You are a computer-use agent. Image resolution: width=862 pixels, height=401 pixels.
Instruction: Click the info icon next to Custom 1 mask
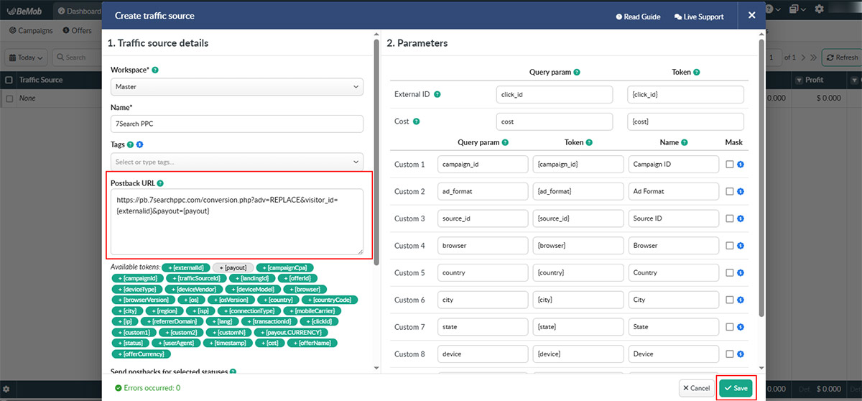[x=740, y=165]
